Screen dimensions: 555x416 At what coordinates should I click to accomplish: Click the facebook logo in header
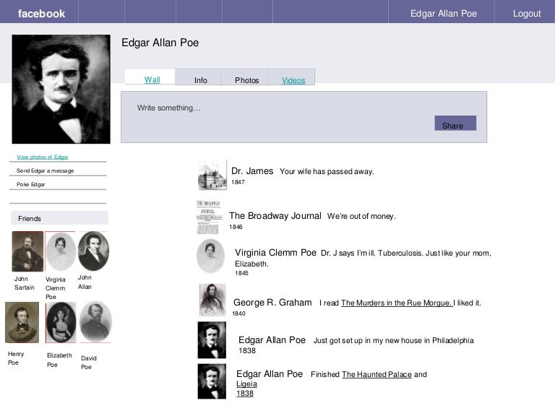point(41,14)
